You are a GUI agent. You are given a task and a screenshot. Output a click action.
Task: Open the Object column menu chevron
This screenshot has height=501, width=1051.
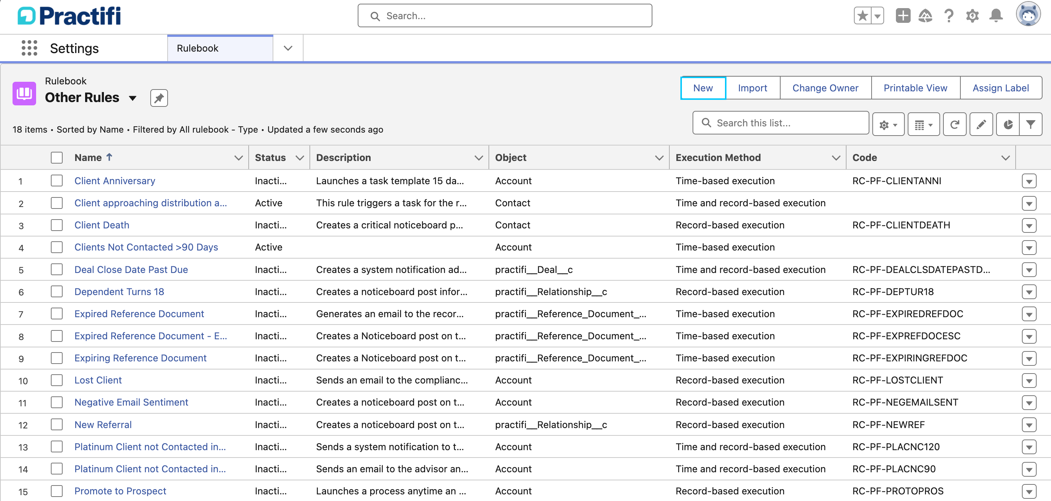tap(659, 158)
